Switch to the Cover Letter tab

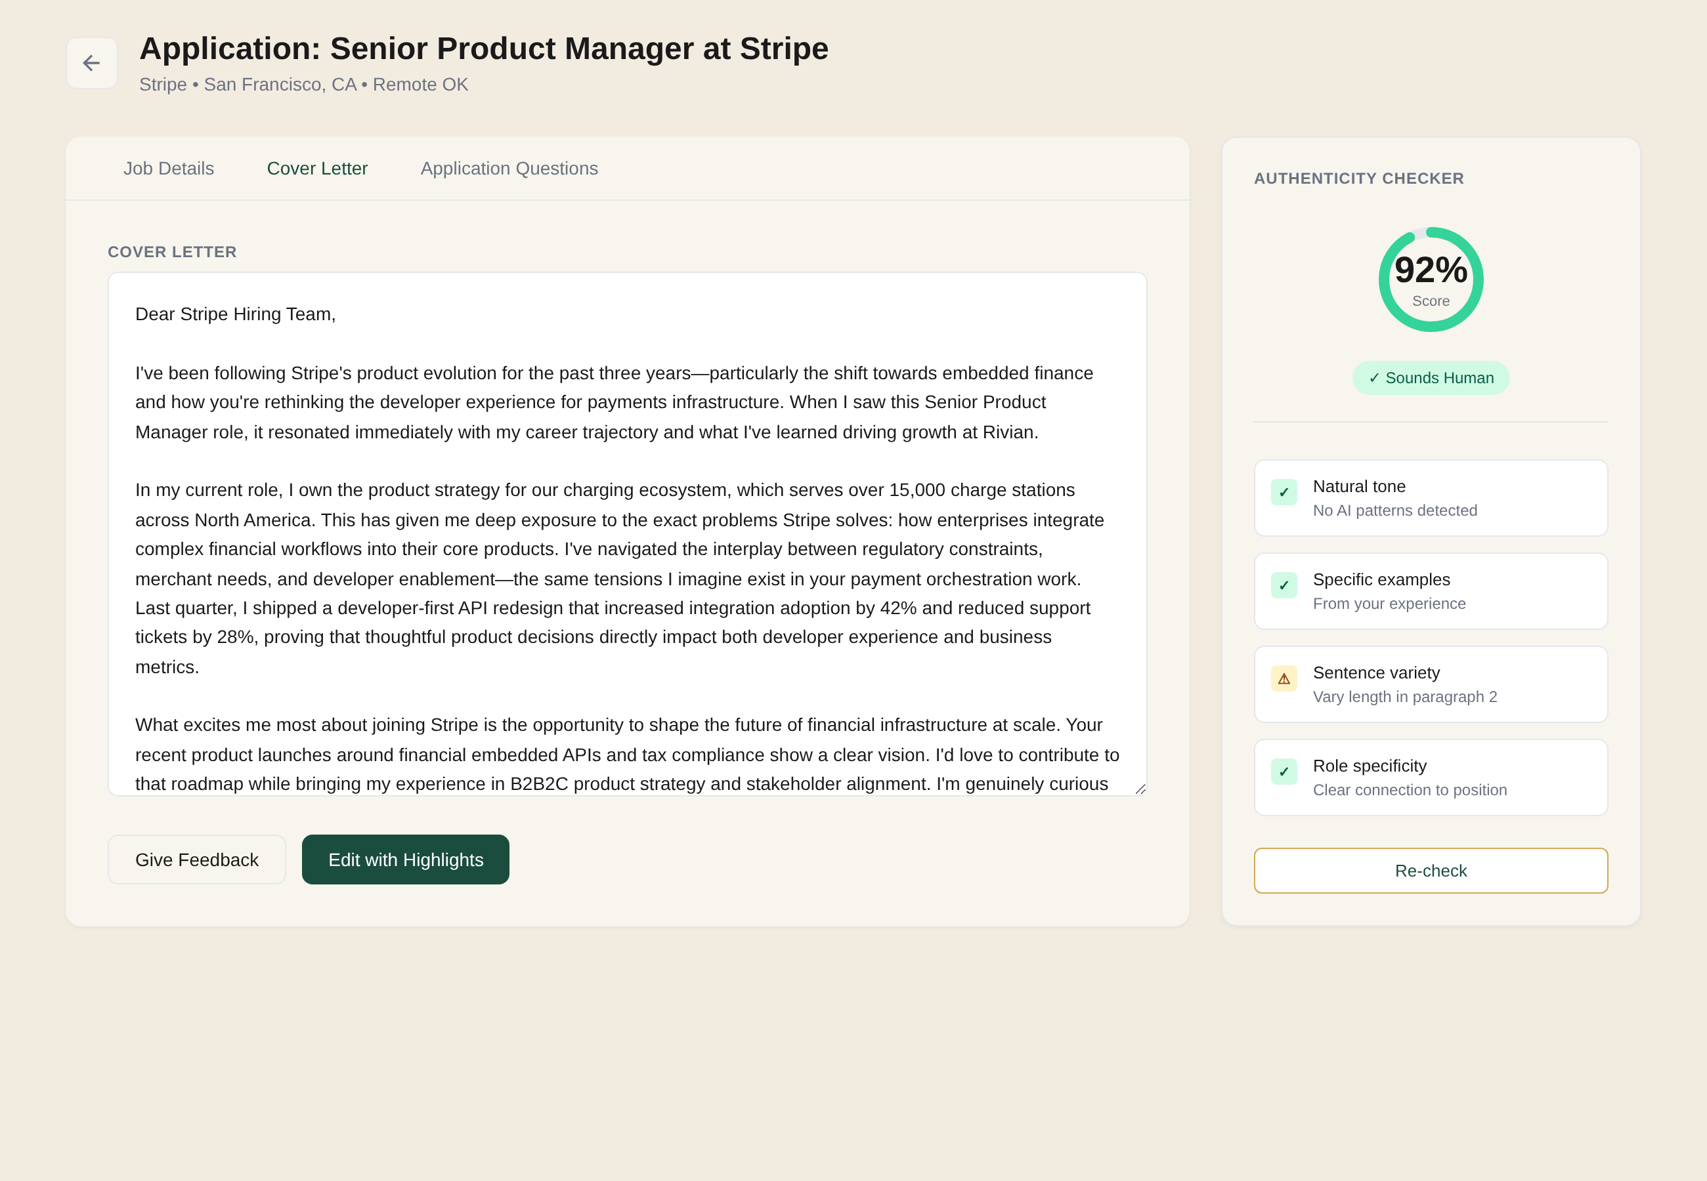317,169
